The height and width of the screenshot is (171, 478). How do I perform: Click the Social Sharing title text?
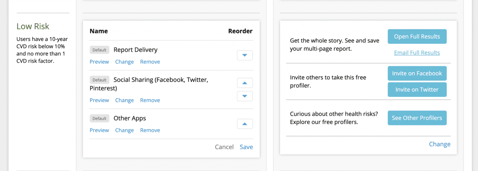149,84
